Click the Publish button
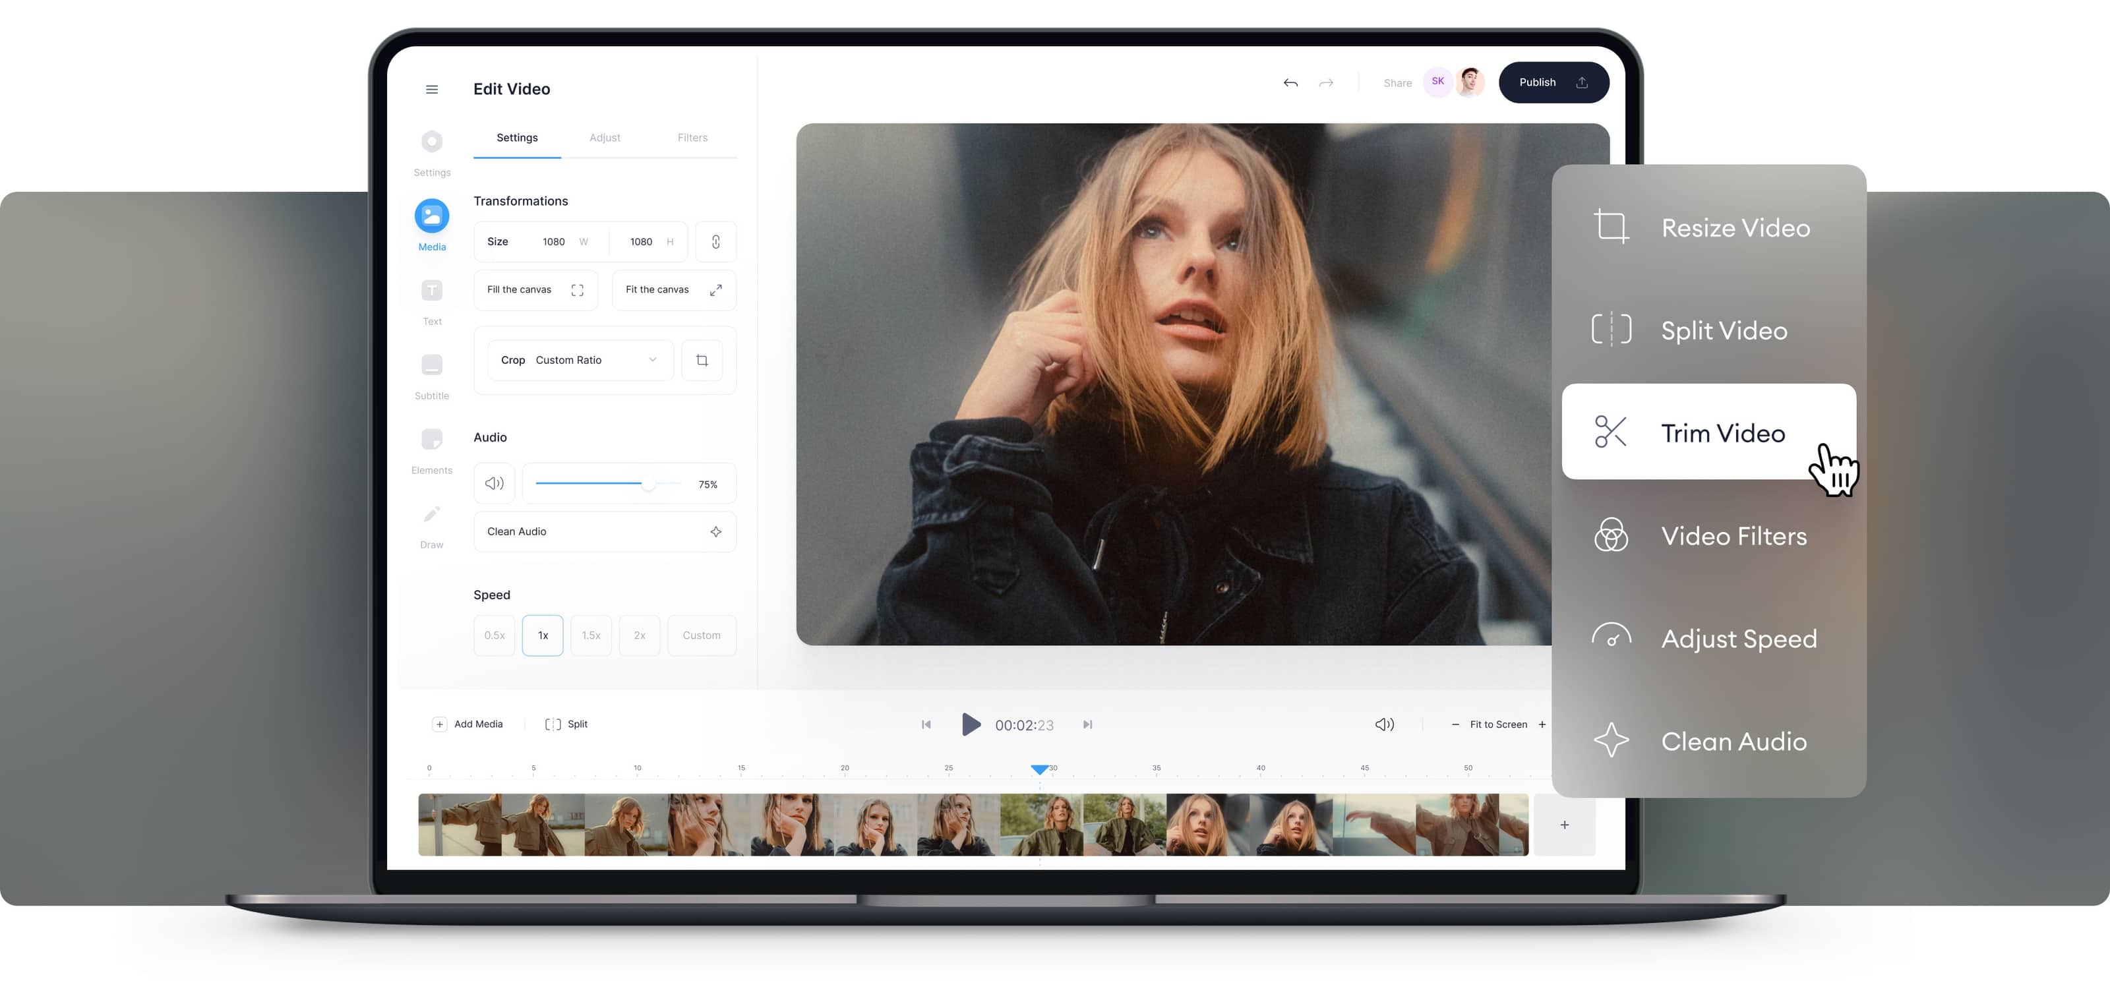2110x1000 pixels. point(1553,82)
